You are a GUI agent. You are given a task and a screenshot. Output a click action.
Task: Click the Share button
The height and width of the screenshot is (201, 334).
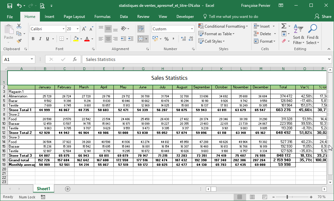(x=323, y=17)
